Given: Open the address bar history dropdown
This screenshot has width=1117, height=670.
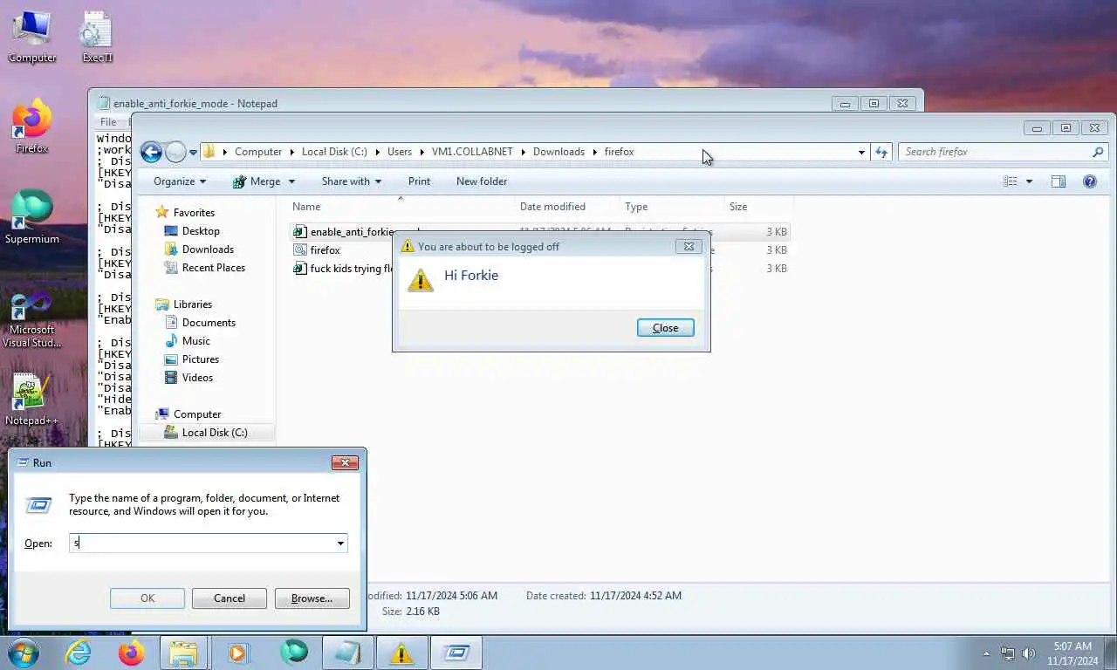Looking at the screenshot, I should [861, 152].
